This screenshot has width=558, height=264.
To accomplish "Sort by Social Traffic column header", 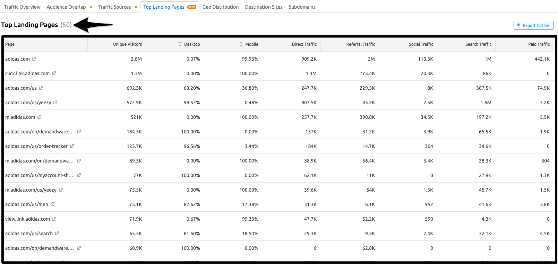I will tap(421, 44).
